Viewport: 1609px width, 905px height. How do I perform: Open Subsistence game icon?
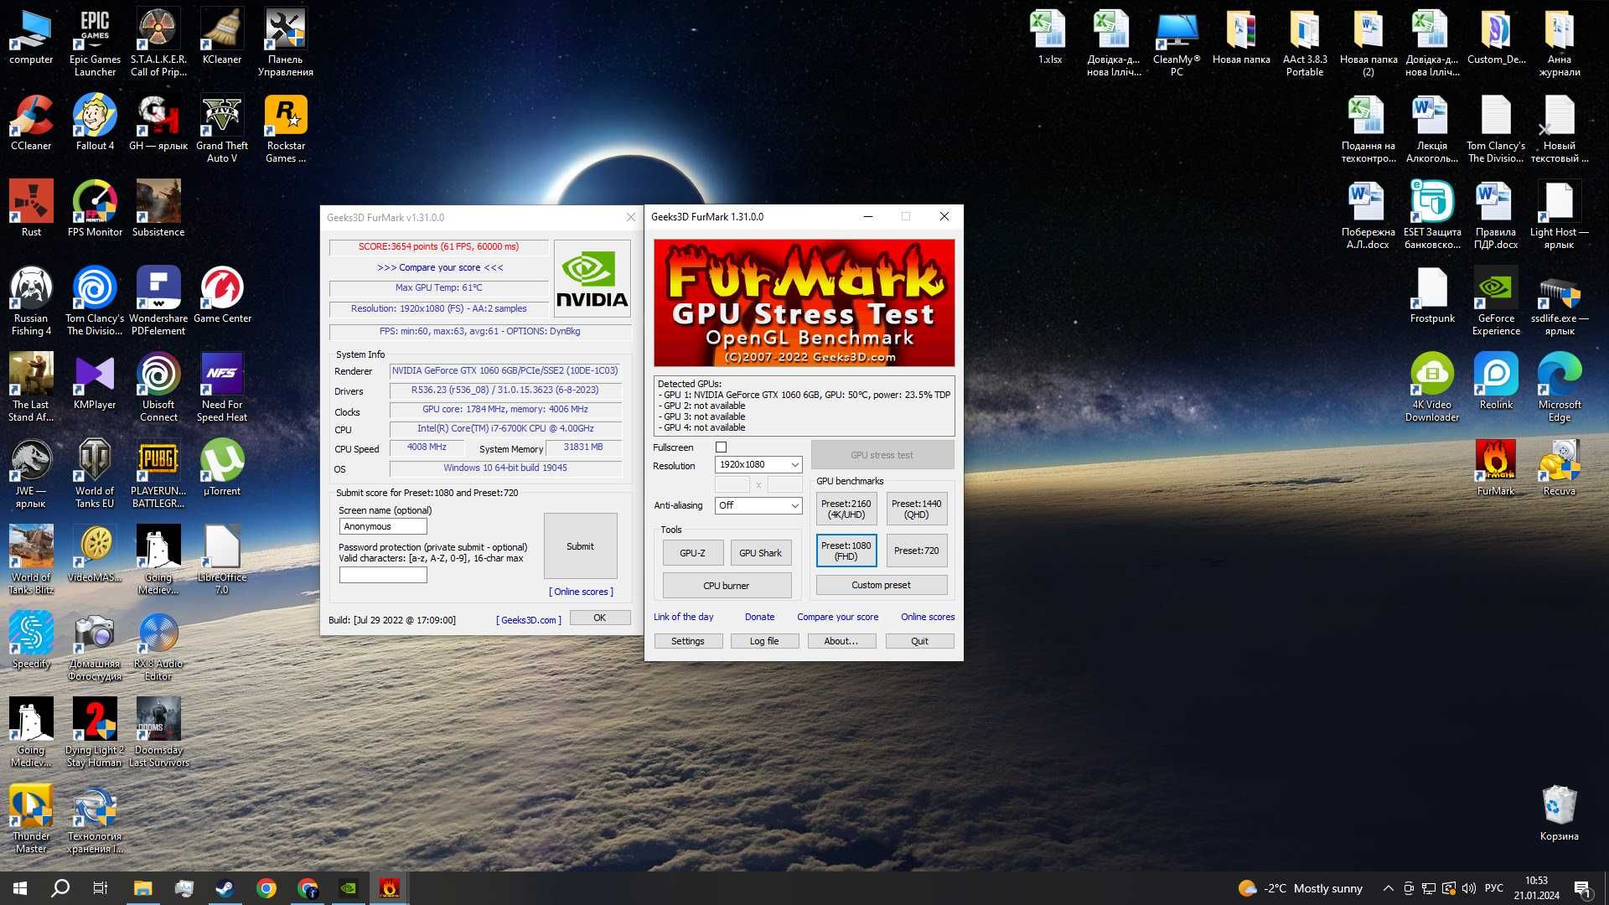click(158, 209)
